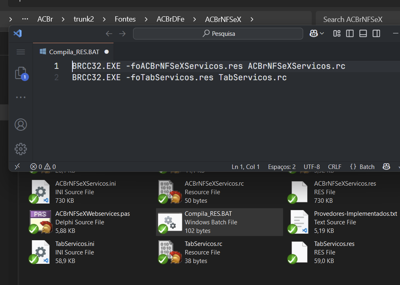Viewport: 400px width, 285px height.
Task: Navigate to ACBrNFSeX in Explorer breadcrumb
Action: click(x=223, y=20)
